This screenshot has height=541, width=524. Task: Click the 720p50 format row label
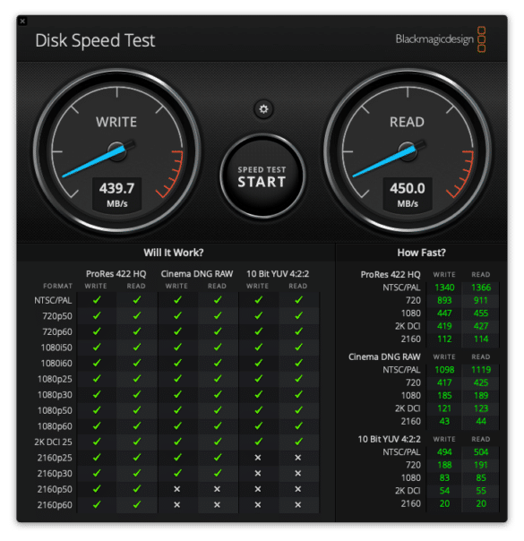click(x=57, y=316)
